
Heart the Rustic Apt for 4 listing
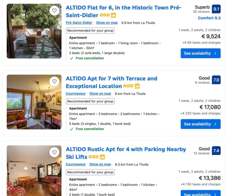coord(54,152)
